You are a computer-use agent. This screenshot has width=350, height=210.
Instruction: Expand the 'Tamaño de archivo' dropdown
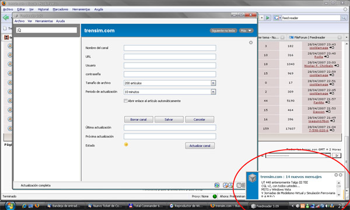pyautogui.click(x=213, y=83)
